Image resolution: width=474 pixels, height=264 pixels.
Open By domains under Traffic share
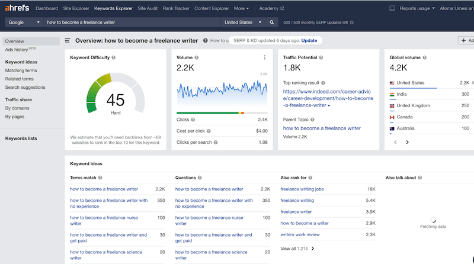point(17,108)
